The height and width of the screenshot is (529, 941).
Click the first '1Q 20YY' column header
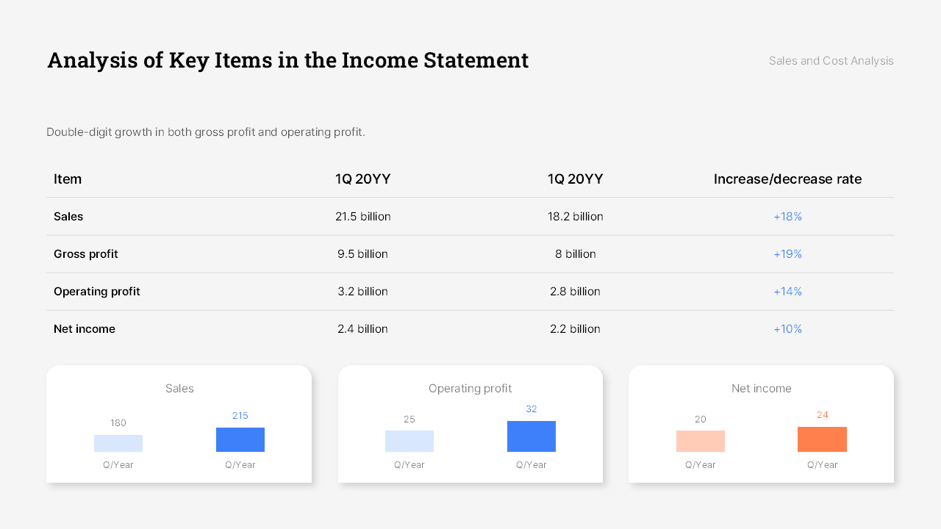[363, 179]
